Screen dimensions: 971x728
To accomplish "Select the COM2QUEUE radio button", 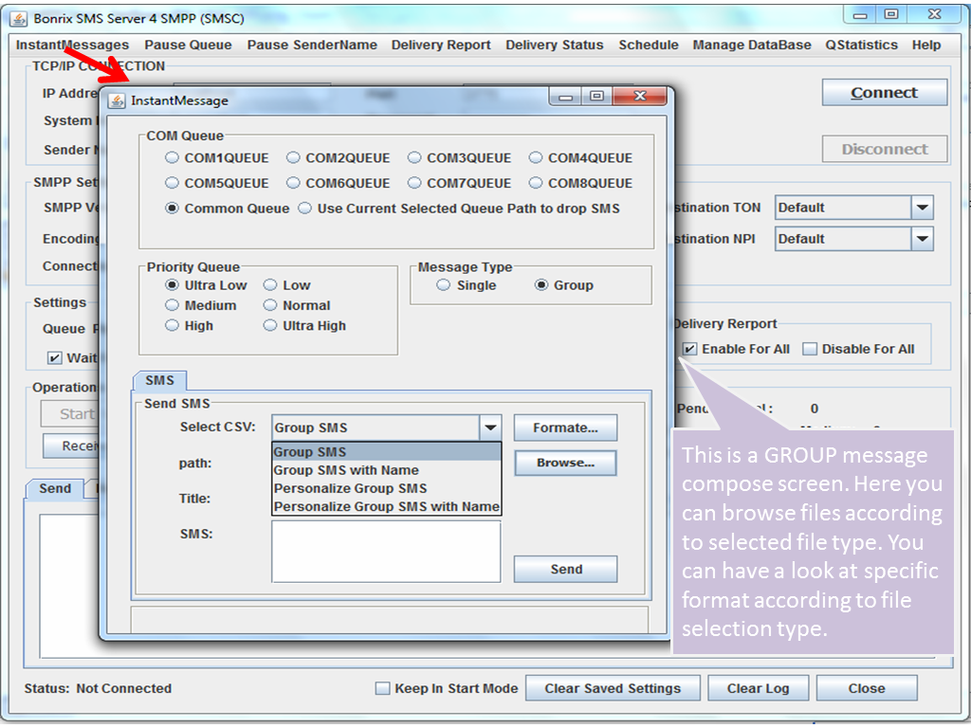I will tap(293, 158).
